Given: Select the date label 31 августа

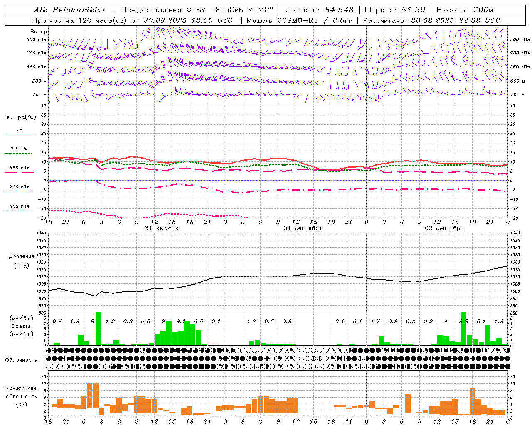Looking at the screenshot, I should pos(162,228).
